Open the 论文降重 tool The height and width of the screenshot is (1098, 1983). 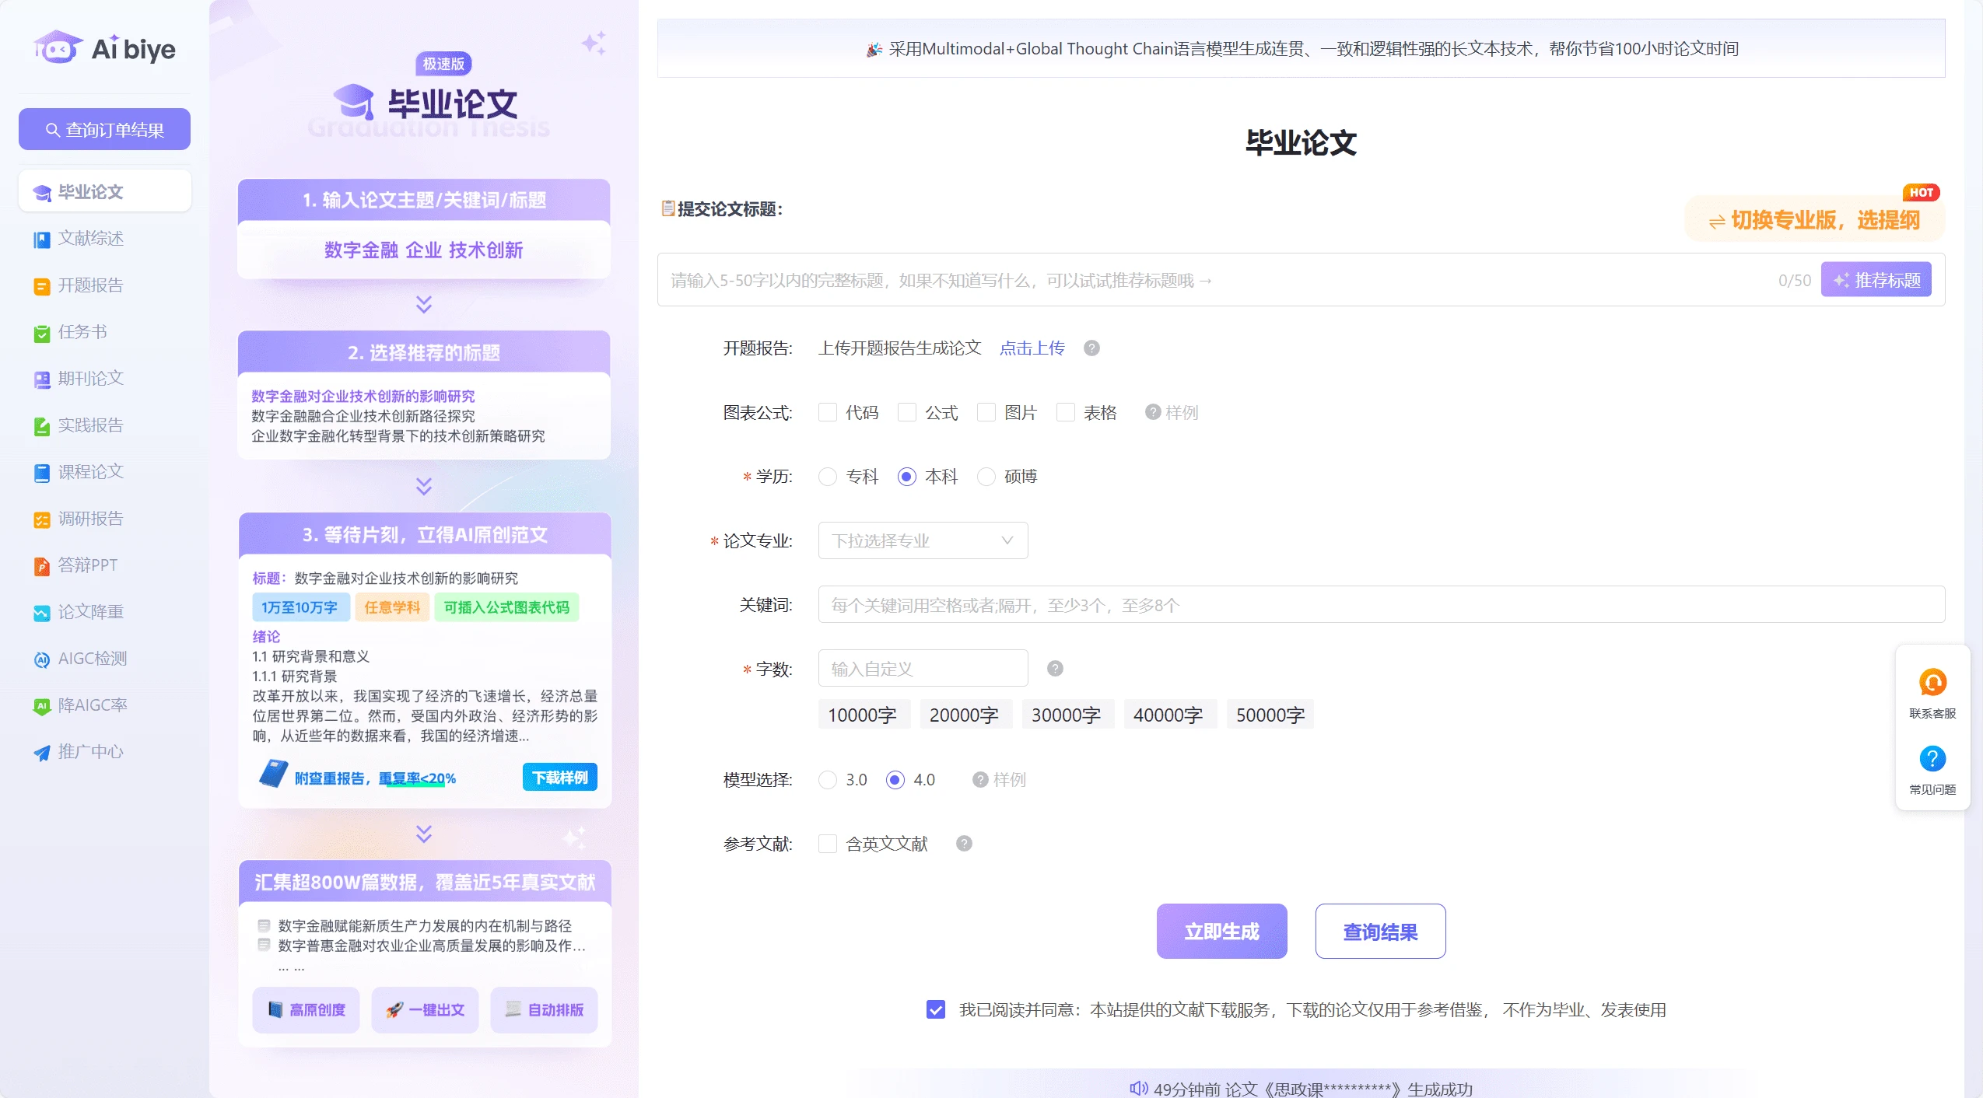[90, 611]
